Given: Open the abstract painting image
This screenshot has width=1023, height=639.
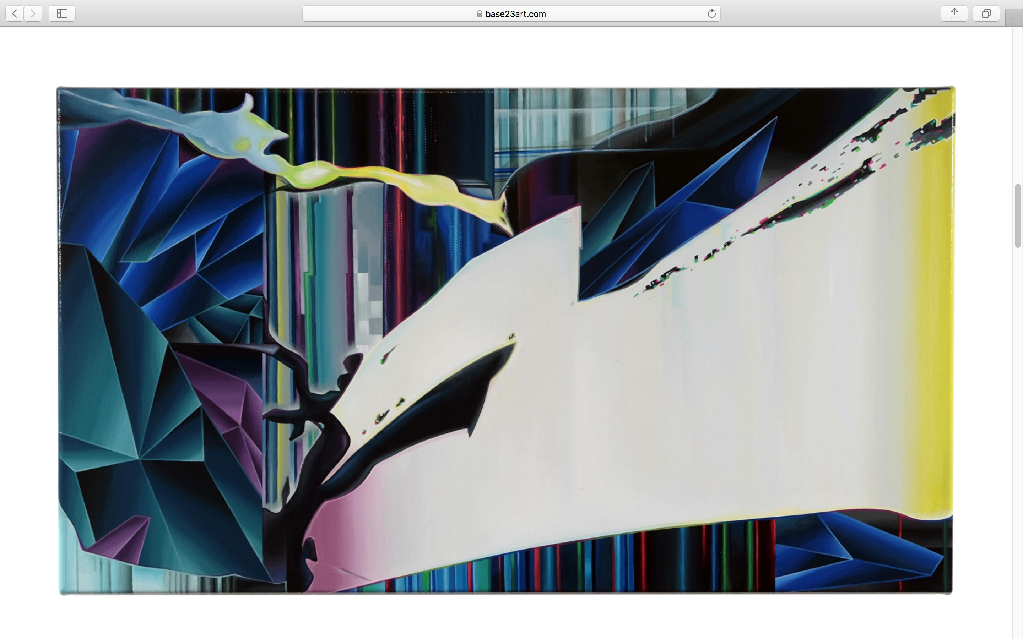Looking at the screenshot, I should (505, 341).
